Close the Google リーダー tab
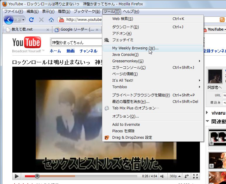 point(97,30)
